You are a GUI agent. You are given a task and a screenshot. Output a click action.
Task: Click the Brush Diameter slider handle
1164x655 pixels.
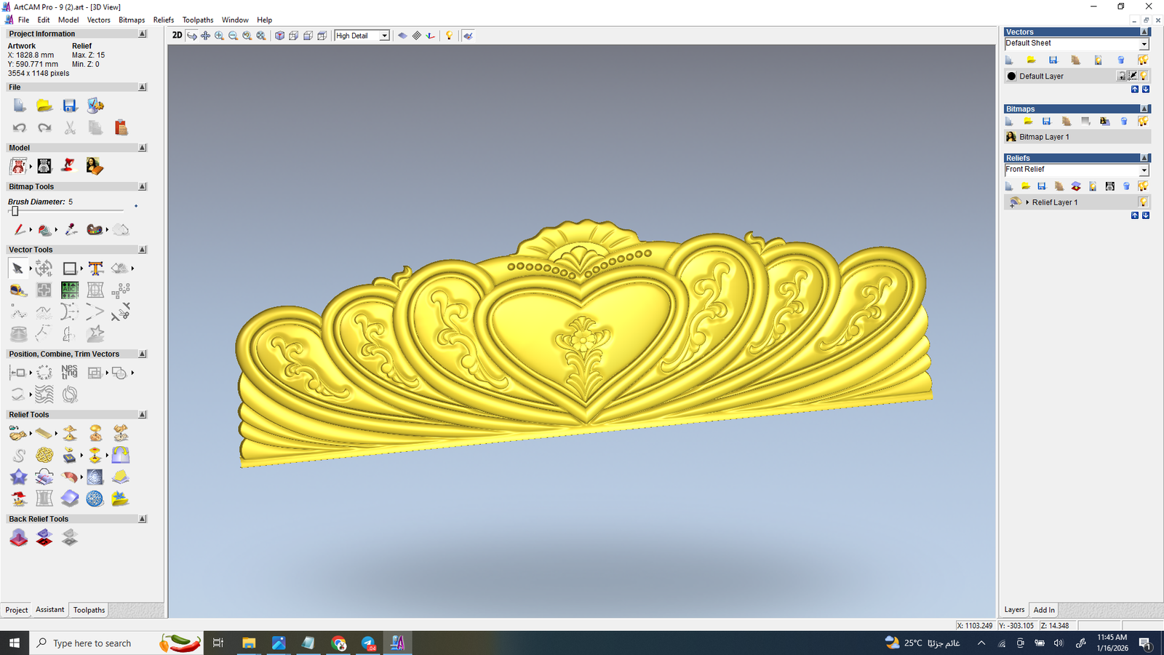15,211
